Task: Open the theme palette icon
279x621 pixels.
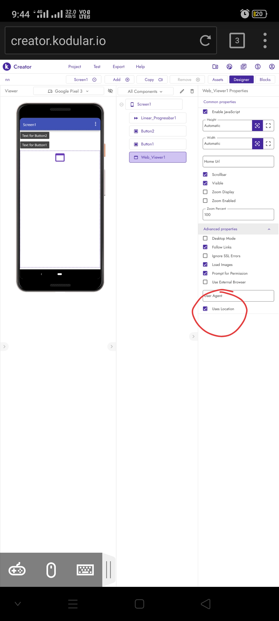Action: [x=229, y=67]
